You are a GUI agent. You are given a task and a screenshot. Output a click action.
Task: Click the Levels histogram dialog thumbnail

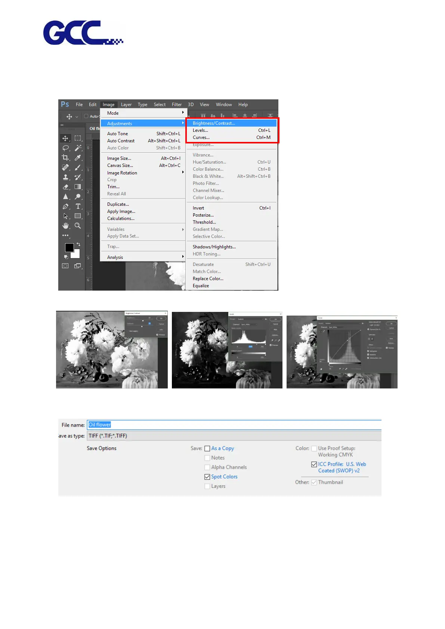[x=227, y=350]
